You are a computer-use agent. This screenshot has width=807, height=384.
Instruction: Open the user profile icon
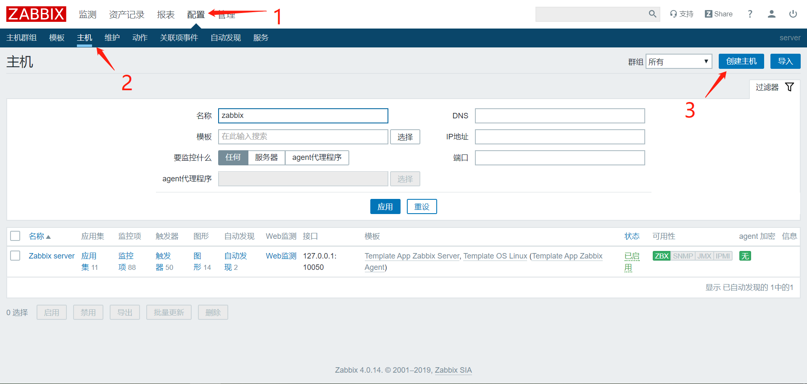771,14
